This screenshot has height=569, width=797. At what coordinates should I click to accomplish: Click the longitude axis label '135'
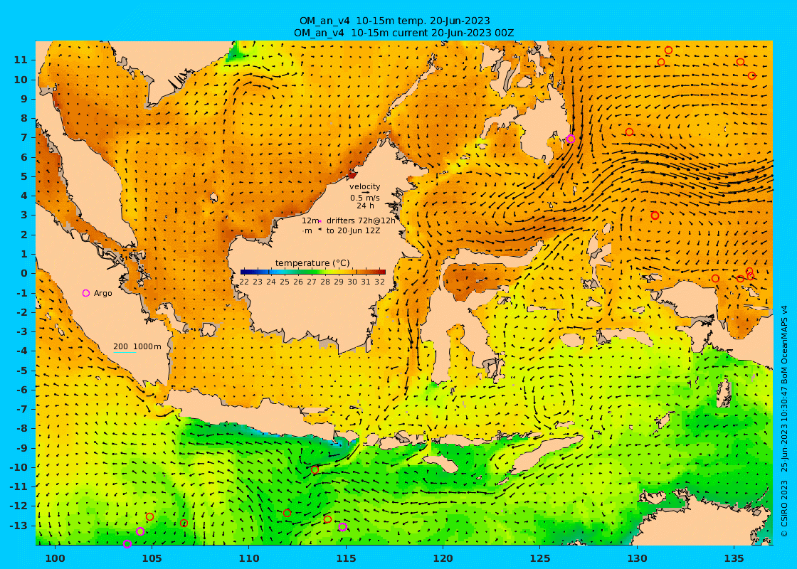click(x=734, y=558)
